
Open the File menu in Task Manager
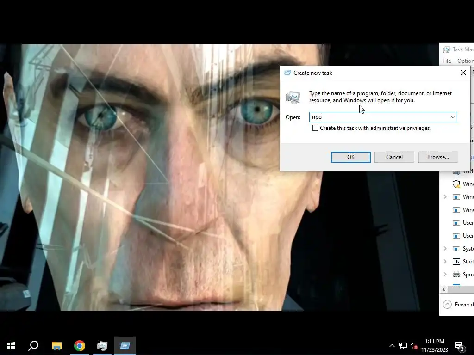click(447, 61)
